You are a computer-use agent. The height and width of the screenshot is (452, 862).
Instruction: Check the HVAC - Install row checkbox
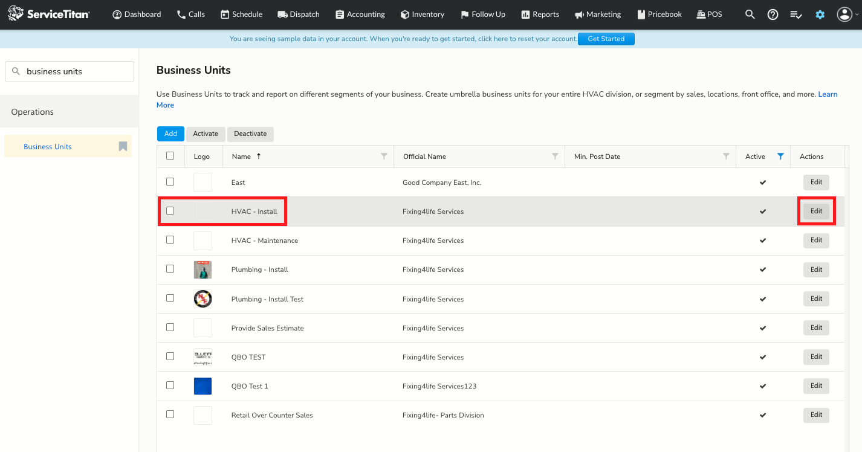click(x=170, y=210)
